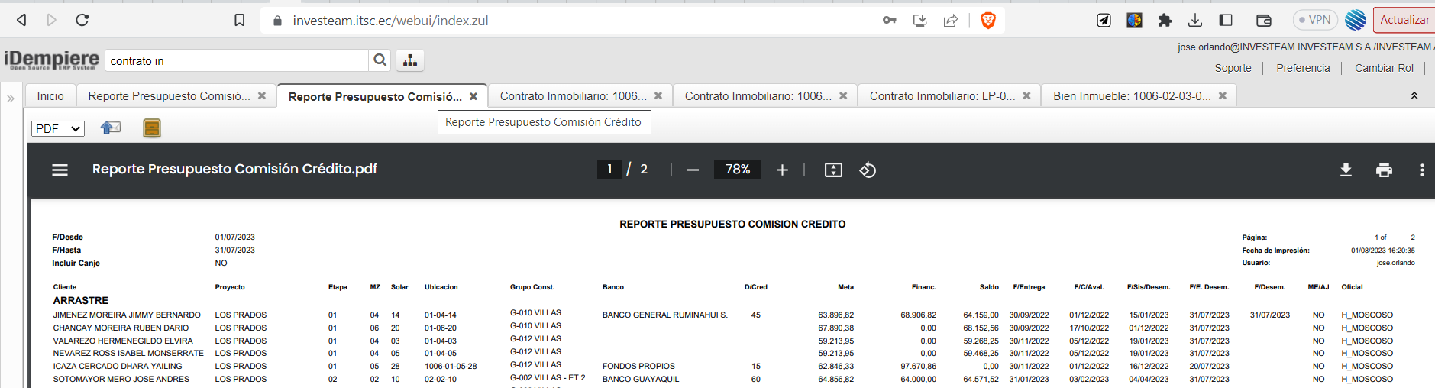Open the PDF format dropdown
This screenshot has width=1435, height=388.
58,128
